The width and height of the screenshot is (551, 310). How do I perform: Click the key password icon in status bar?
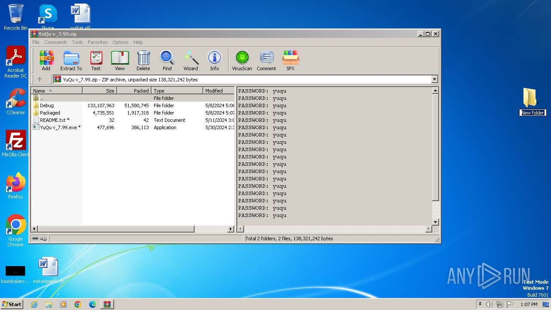[x=43, y=239]
